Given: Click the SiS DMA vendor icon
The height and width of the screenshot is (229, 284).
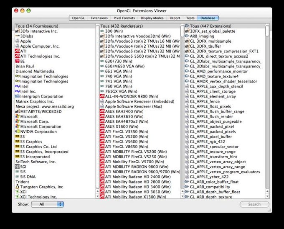Looking at the screenshot, I should 18,177.
